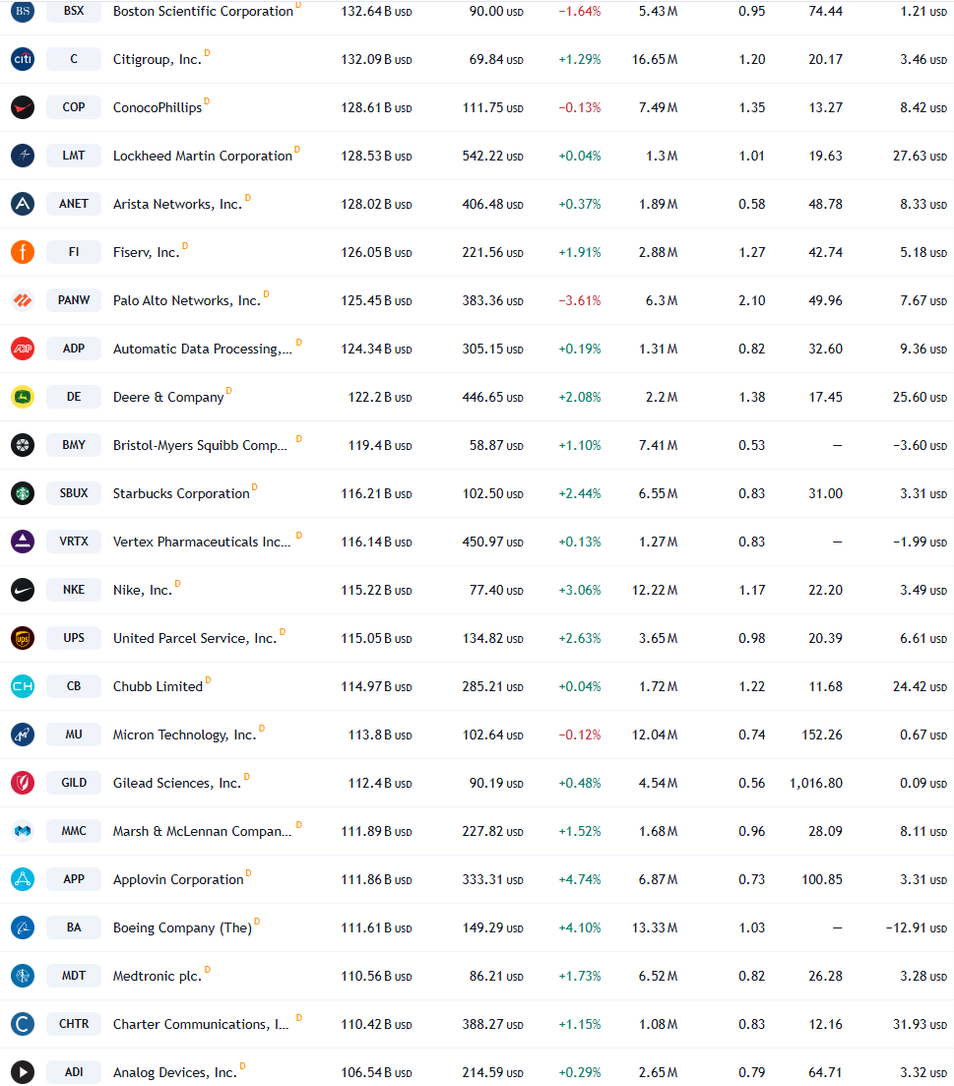Click the Boeing logo icon
The width and height of the screenshot is (954, 1086).
tap(23, 926)
